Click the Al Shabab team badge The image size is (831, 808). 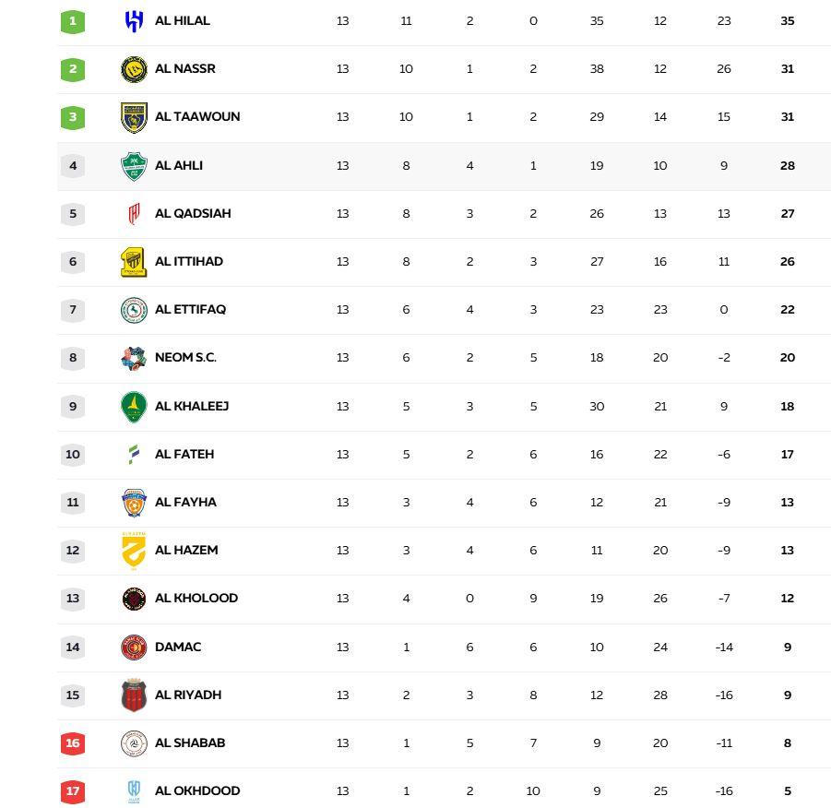click(133, 743)
